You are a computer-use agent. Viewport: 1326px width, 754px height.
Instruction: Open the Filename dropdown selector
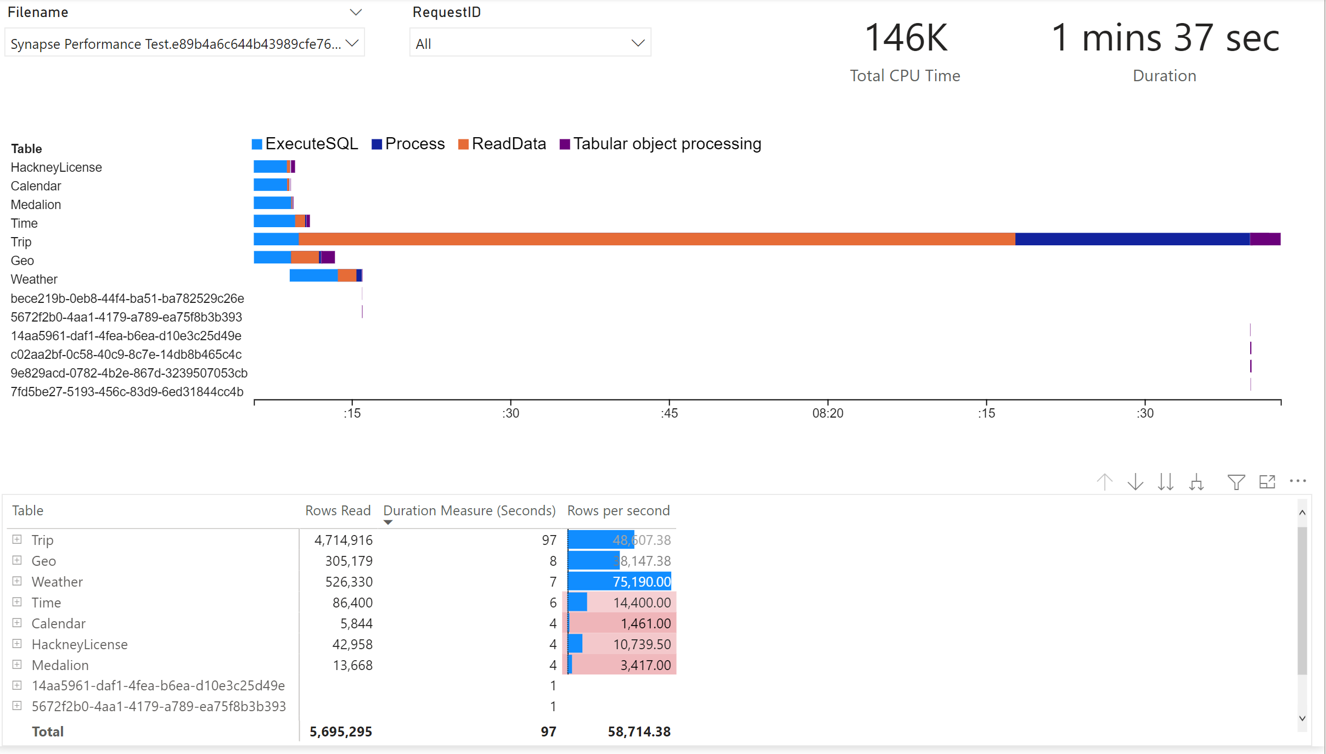184,43
